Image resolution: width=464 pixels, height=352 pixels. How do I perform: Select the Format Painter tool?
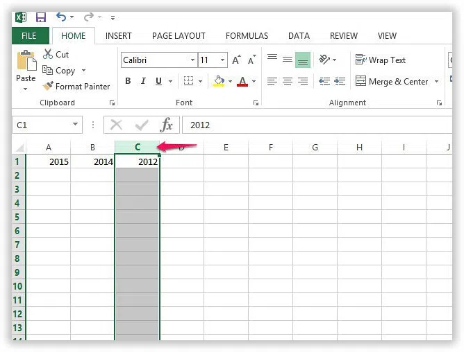(x=76, y=87)
